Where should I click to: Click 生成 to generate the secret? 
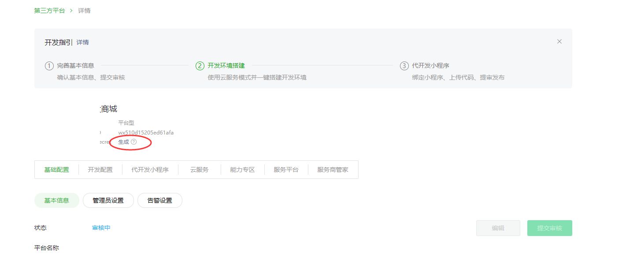[x=123, y=142]
